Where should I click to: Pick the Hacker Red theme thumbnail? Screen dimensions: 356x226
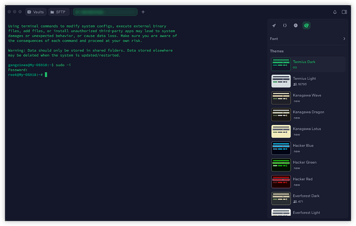tap(281, 182)
